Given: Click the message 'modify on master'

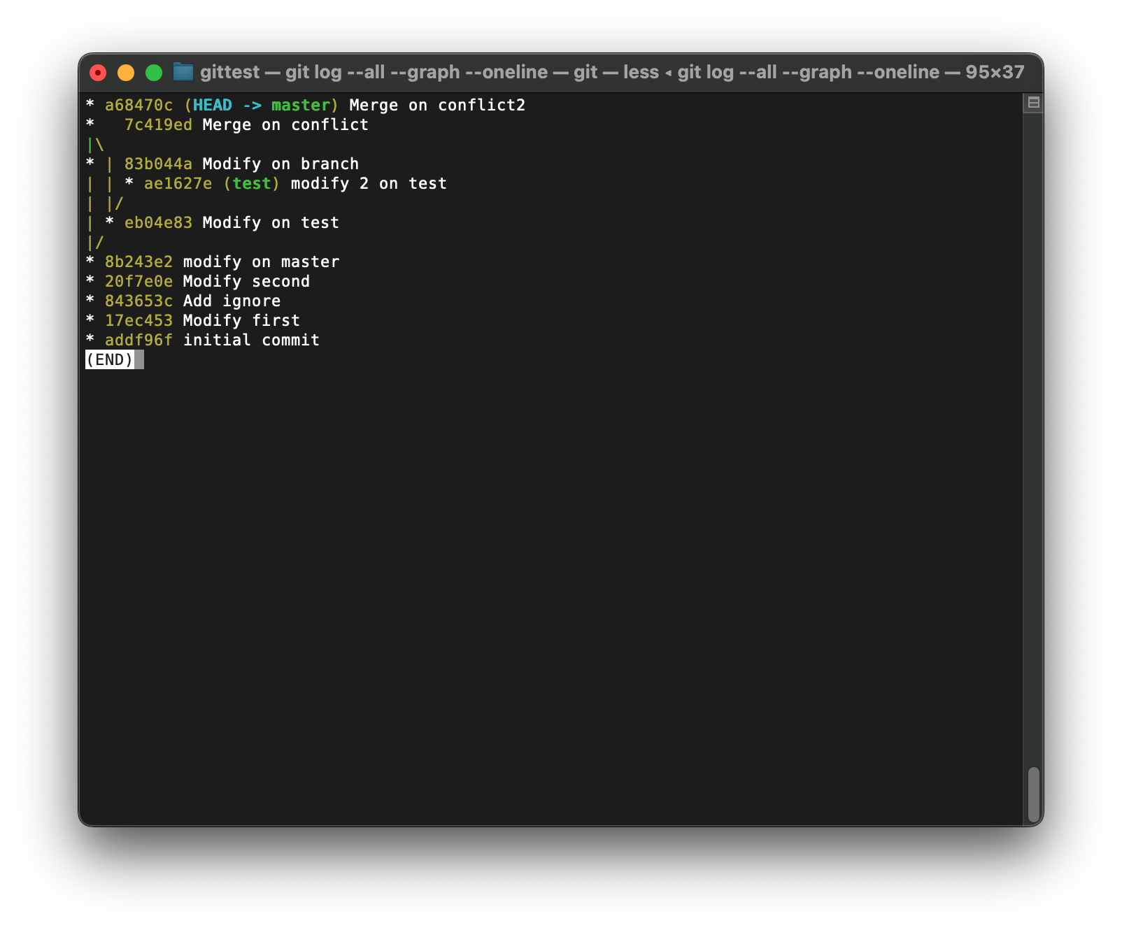Looking at the screenshot, I should tap(261, 262).
